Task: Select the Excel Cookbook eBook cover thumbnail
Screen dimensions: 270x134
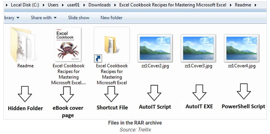Action: [68, 44]
